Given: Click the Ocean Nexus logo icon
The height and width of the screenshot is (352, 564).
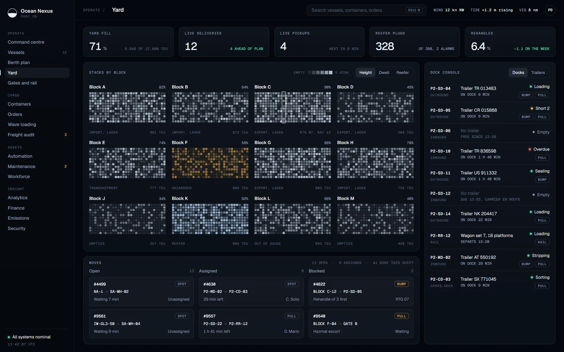Looking at the screenshot, I should (x=12, y=13).
